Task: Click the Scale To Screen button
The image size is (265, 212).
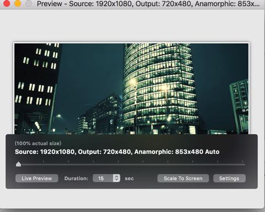Action: pyautogui.click(x=183, y=178)
